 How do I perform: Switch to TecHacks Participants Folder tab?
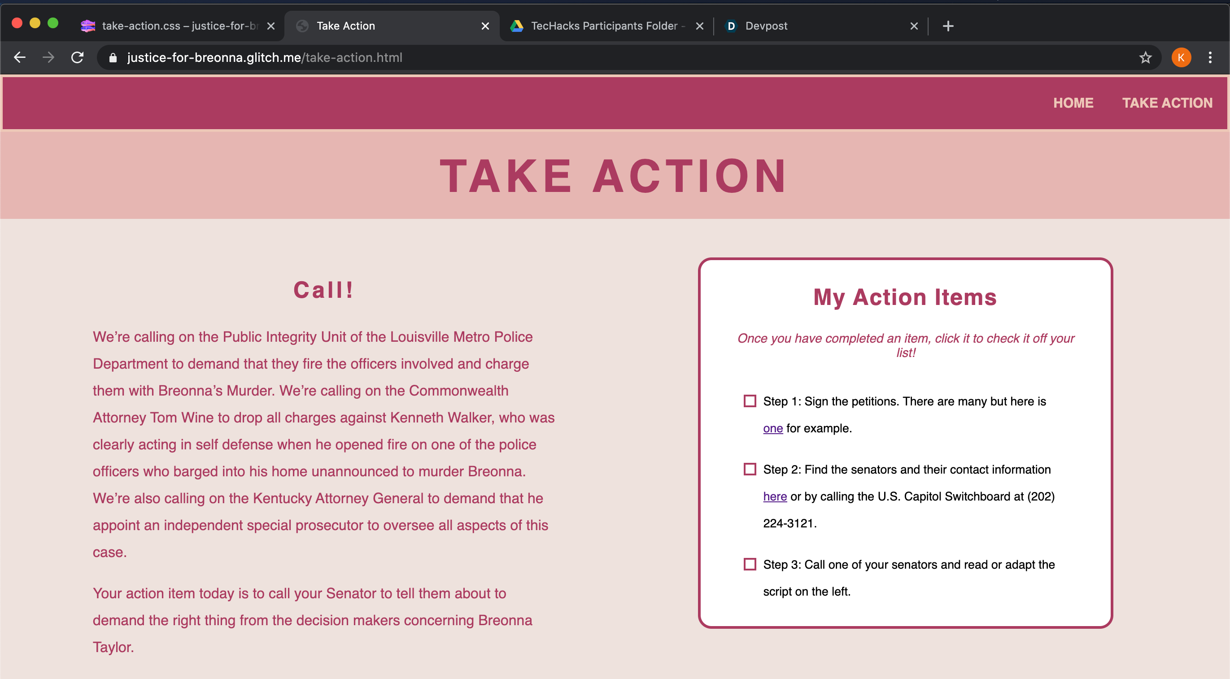click(x=603, y=26)
